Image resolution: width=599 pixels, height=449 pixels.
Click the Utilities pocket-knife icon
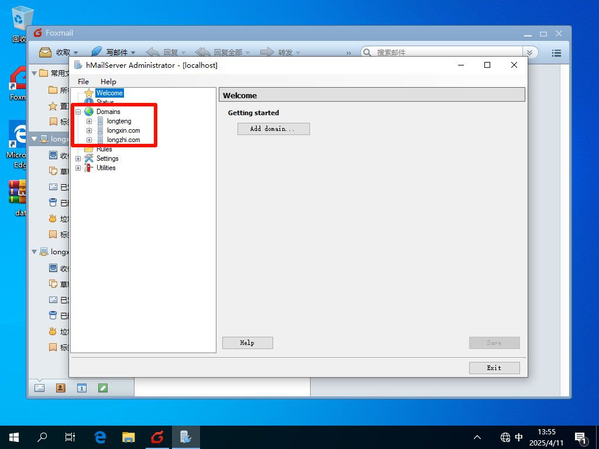coord(89,168)
